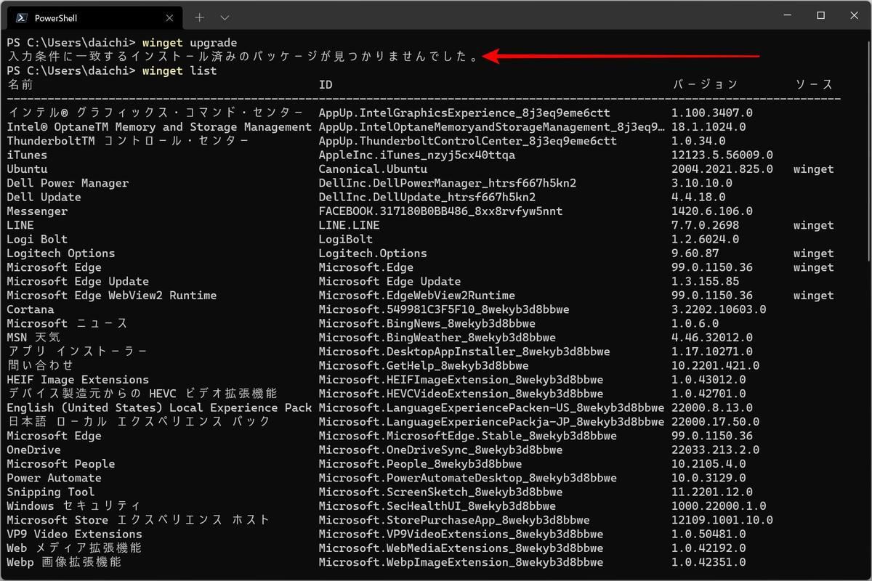Click the アプリ インストーラー package name
Viewport: 872px width, 581px height.
77,352
